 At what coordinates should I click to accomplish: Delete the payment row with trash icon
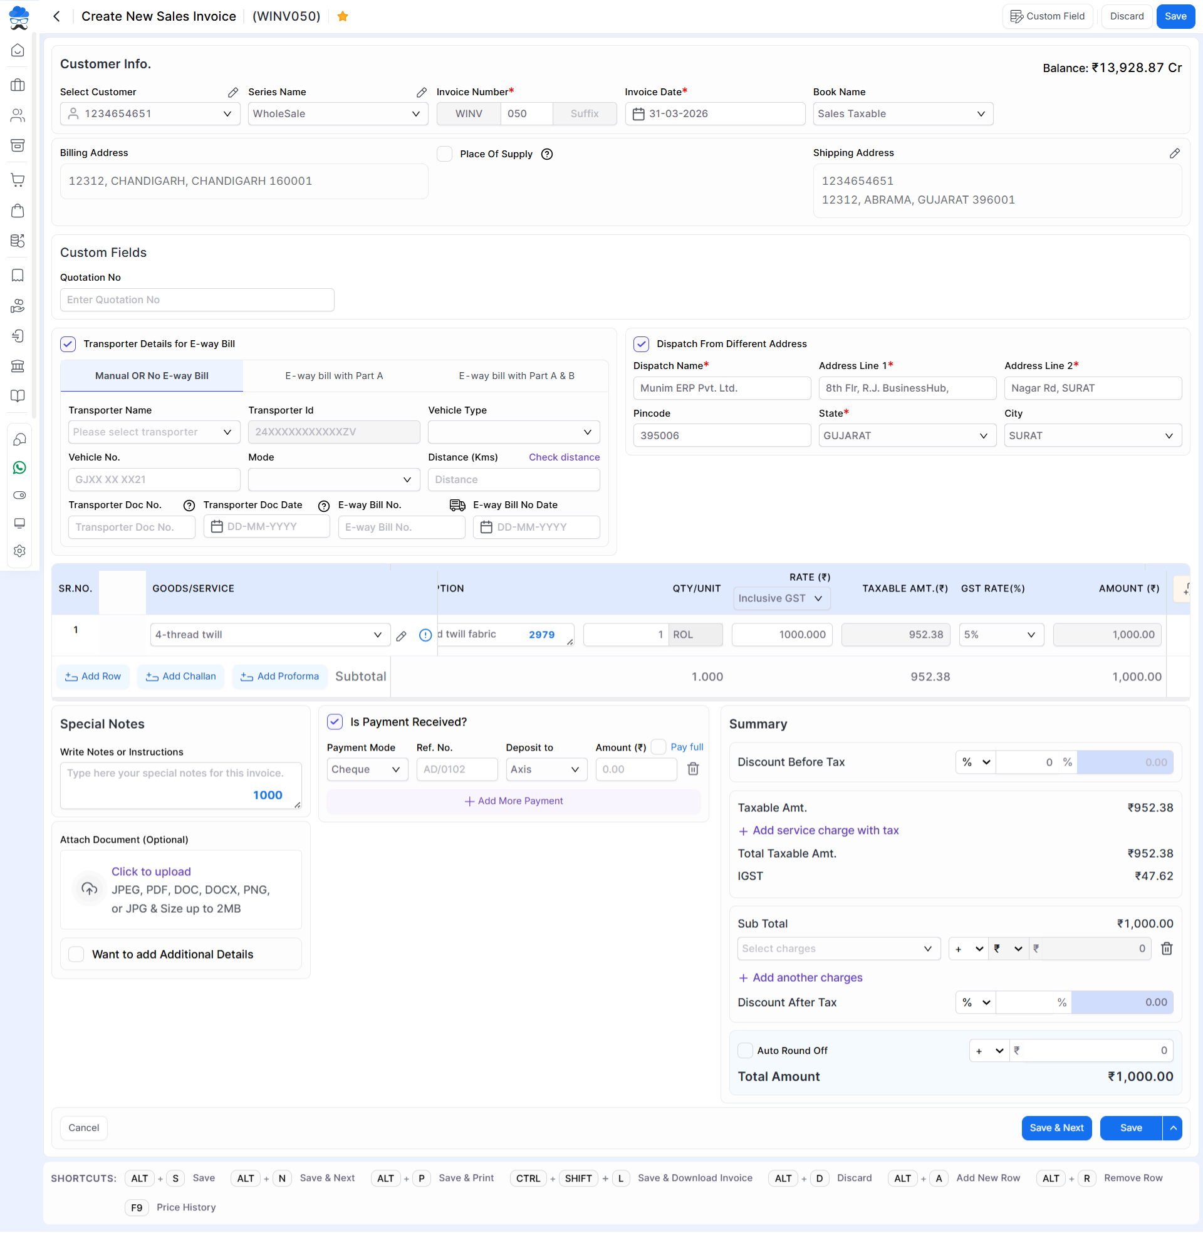point(693,769)
